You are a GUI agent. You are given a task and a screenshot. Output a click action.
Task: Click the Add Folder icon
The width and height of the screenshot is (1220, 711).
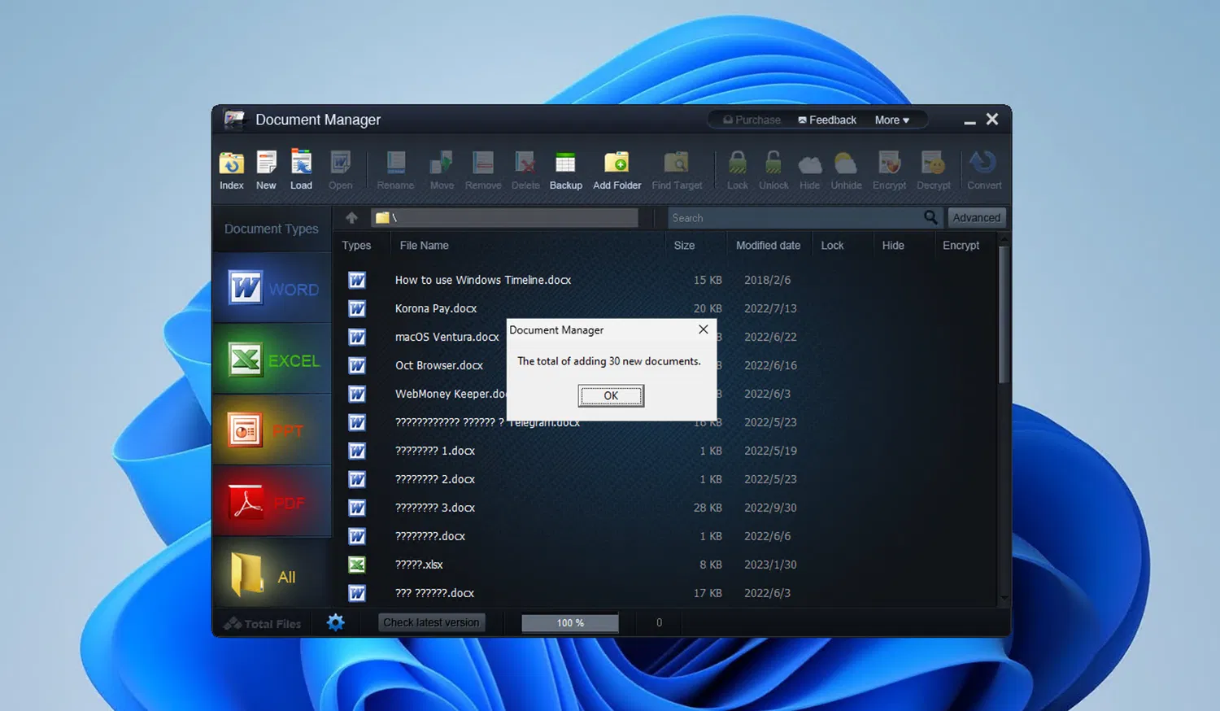(x=617, y=164)
